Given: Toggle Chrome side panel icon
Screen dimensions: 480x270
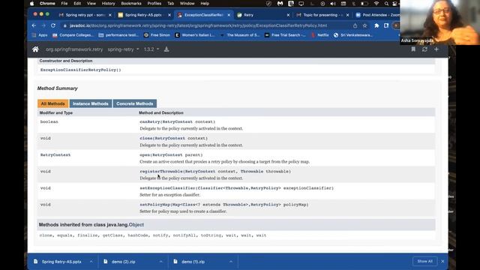Looking at the screenshot, I should 386,25.
